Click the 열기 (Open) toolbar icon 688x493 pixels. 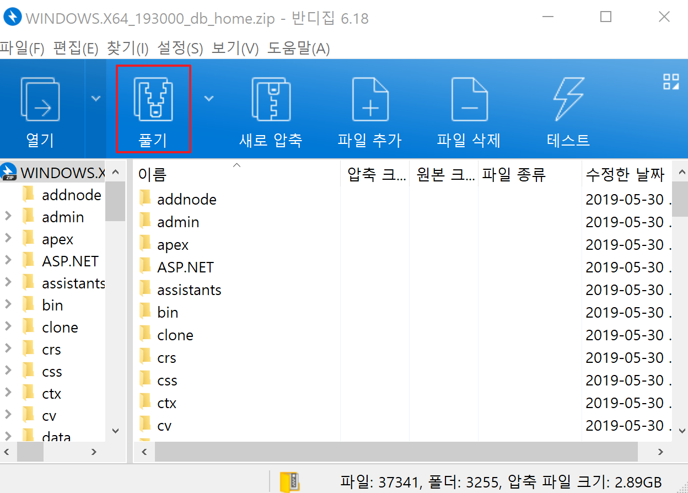(x=40, y=100)
